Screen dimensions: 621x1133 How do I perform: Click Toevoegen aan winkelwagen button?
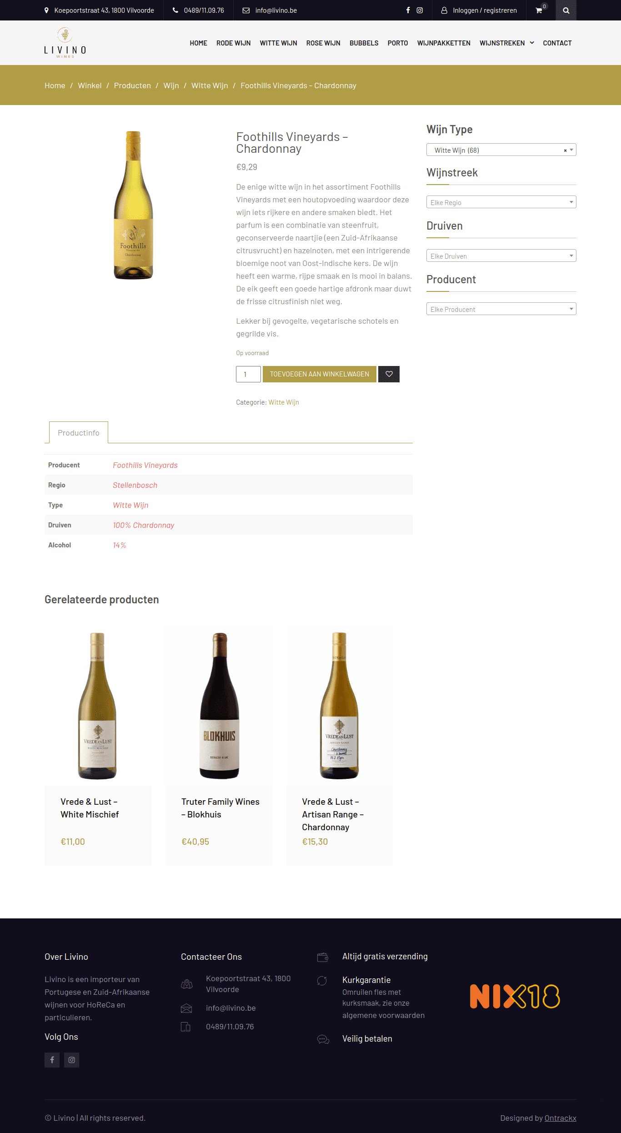[320, 374]
